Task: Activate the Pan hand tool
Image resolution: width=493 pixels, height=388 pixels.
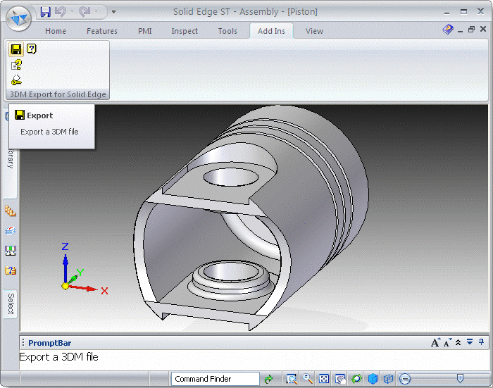Action: 340,379
